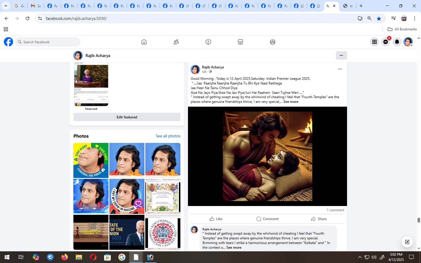This screenshot has height=263, width=421.
Task: Expand the comment text with See more
Action: pyautogui.click(x=234, y=248)
